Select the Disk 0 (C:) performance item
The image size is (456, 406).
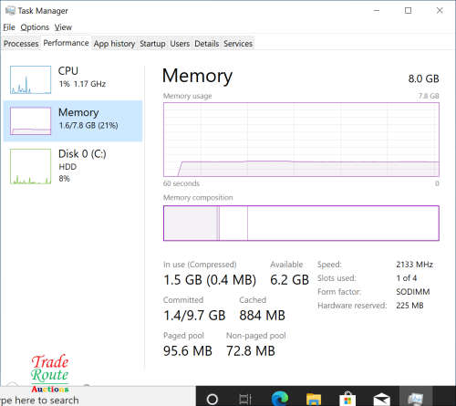(73, 166)
